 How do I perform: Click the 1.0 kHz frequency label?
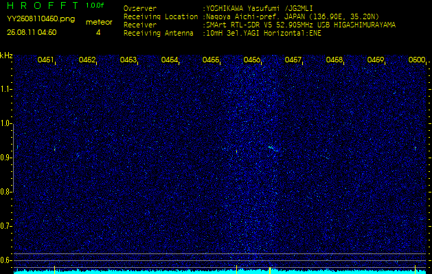pyautogui.click(x=5, y=124)
